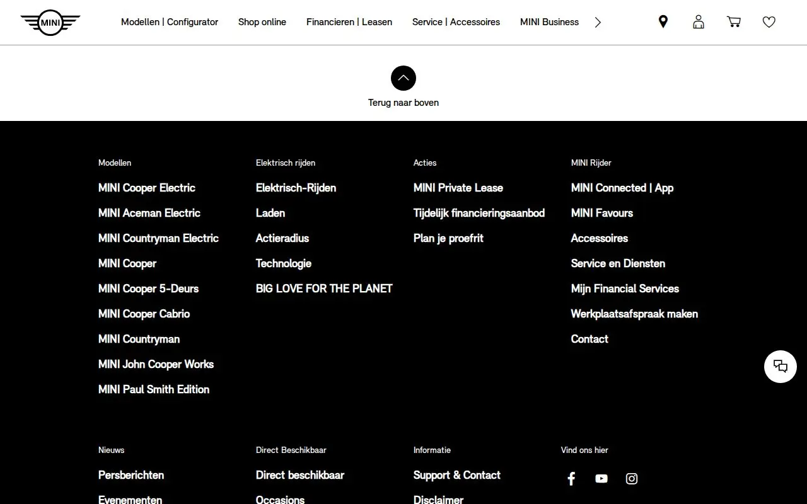Click the MINI winged logo
807x504 pixels.
[x=50, y=23]
